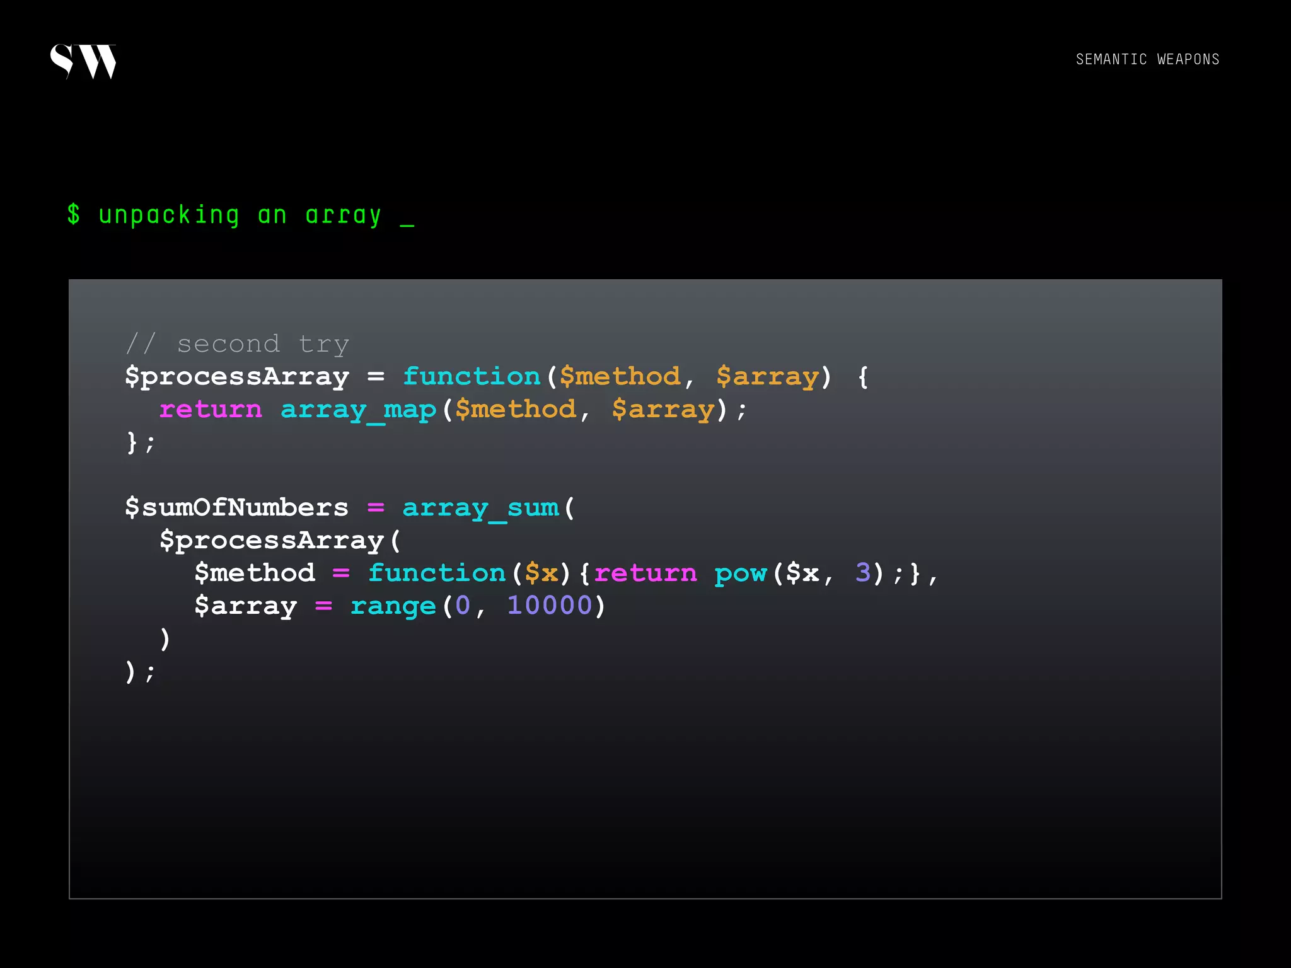Click '$processArray' in the assignment line
This screenshot has height=968, width=1291.
237,377
